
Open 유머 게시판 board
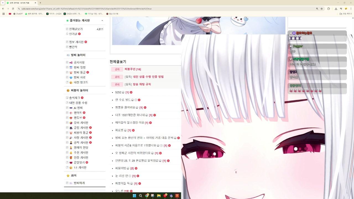click(x=81, y=123)
